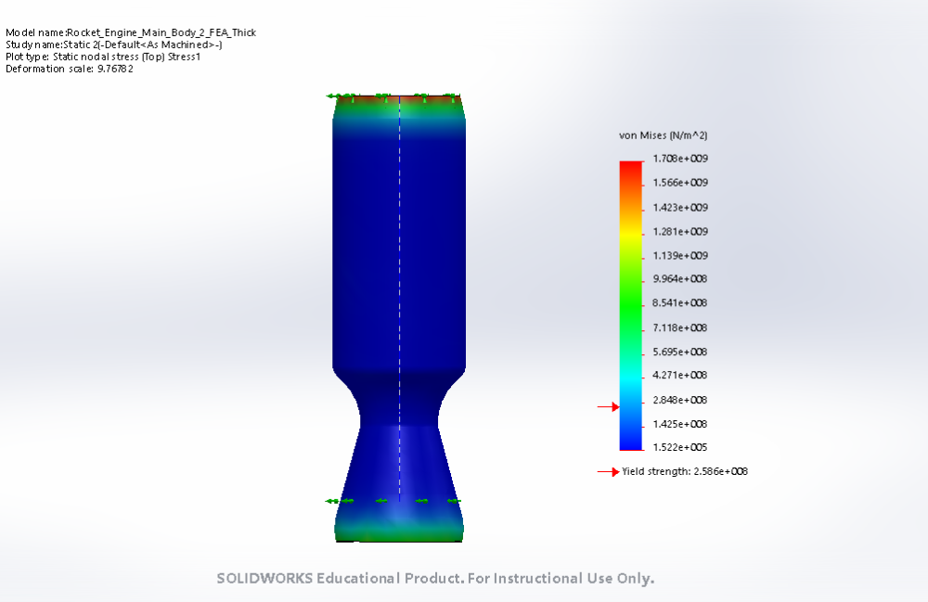The image size is (928, 602).
Task: Click the 1.139e+009 legend value
Action: tap(680, 256)
